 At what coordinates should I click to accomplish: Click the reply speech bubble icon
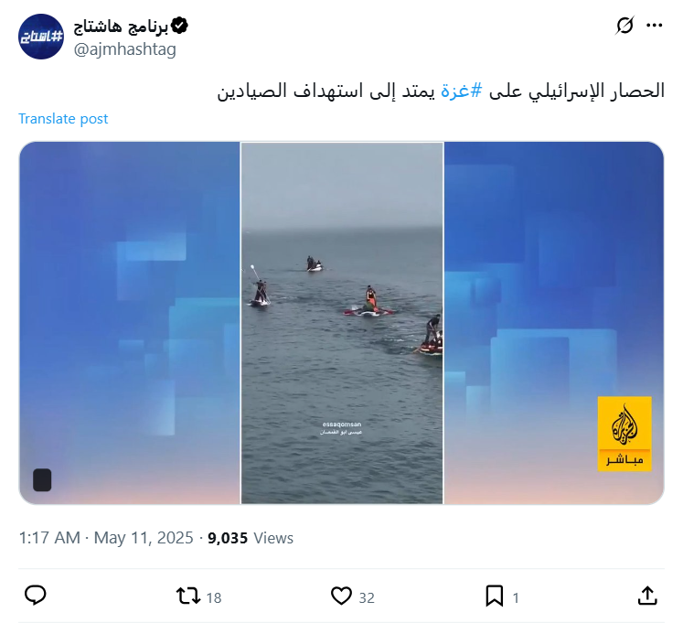pyautogui.click(x=36, y=596)
